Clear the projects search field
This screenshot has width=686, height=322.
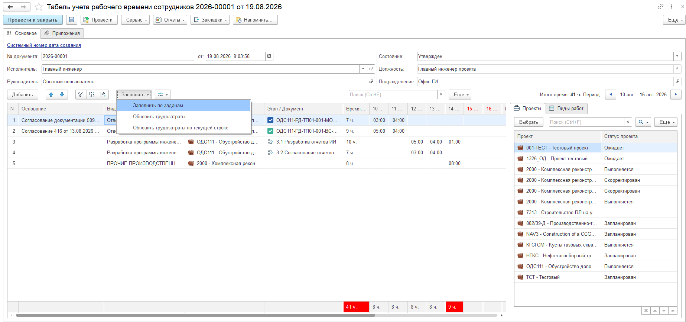coord(628,122)
